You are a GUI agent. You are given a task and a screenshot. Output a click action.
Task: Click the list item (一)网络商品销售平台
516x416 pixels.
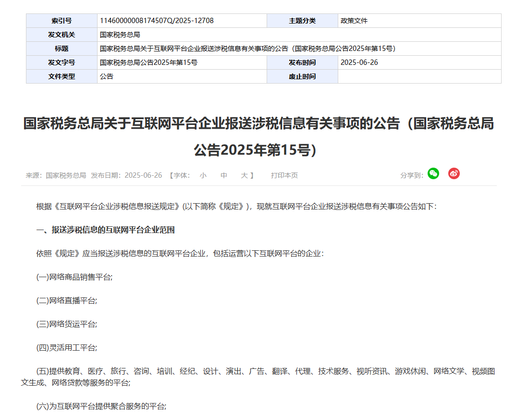(x=74, y=277)
